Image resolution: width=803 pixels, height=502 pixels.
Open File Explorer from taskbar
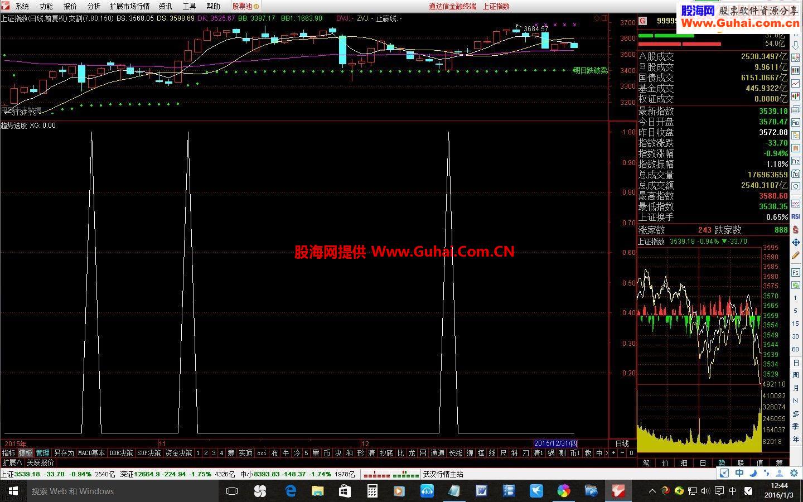pos(317,491)
